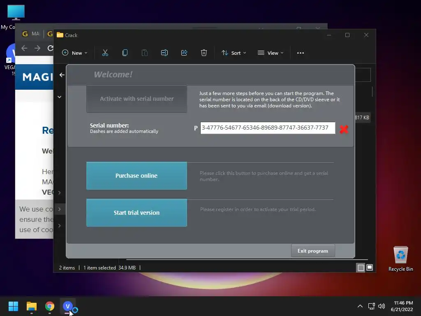Maximize the Crack Explorer window

pyautogui.click(x=347, y=35)
